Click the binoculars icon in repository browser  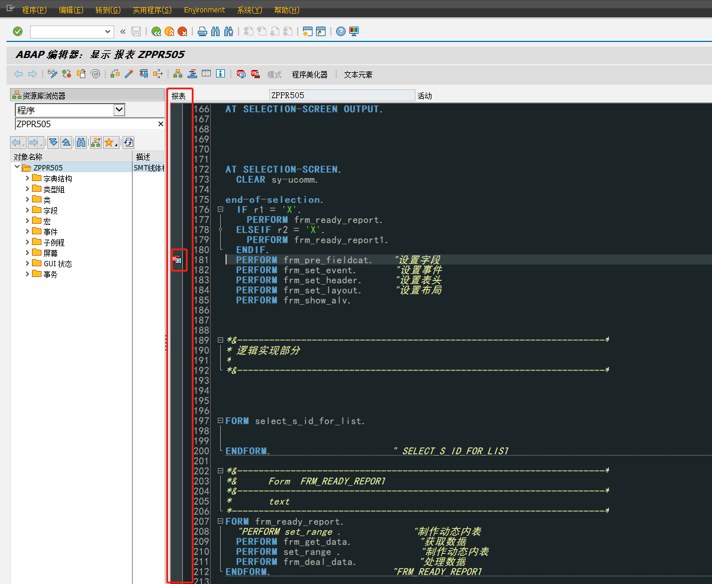81,143
